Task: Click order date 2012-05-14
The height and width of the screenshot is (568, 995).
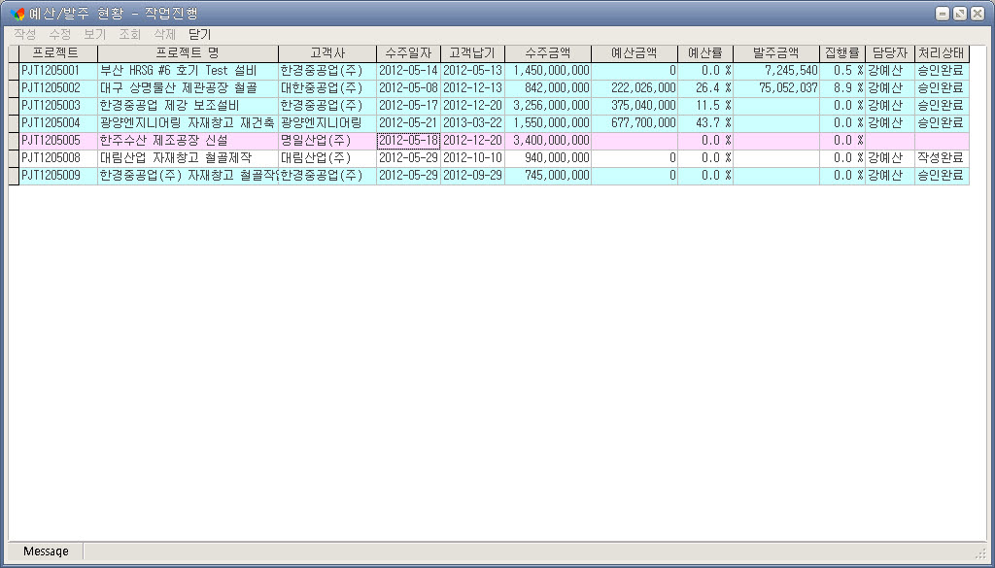Action: tap(409, 70)
